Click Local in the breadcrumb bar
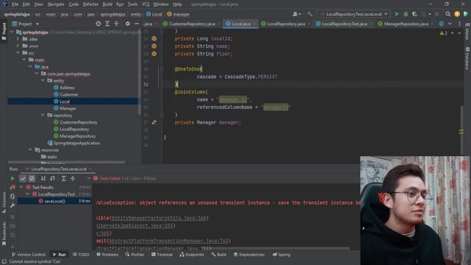471x265 pixels. [154, 14]
